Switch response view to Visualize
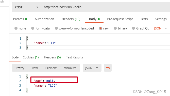The image size is (170, 96). [70, 68]
